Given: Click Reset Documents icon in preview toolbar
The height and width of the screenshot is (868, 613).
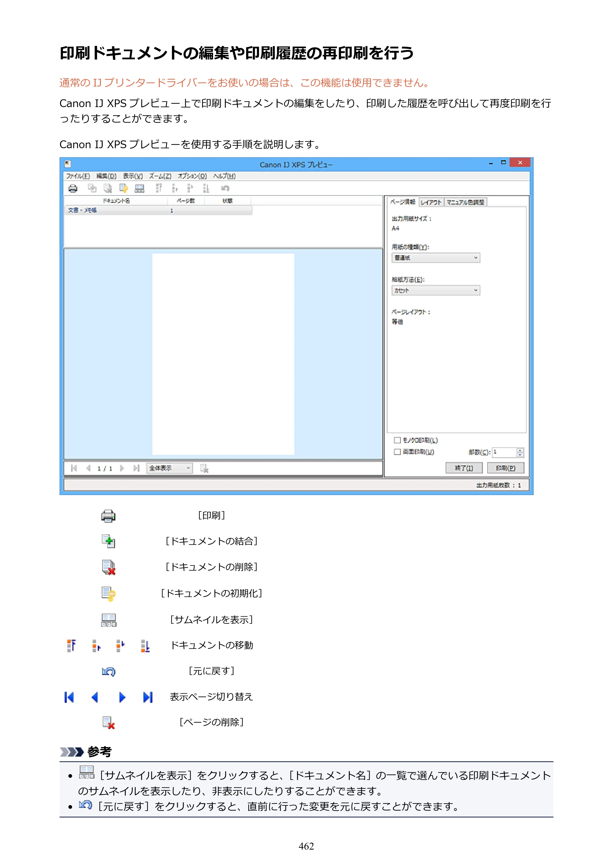Looking at the screenshot, I should (124, 188).
